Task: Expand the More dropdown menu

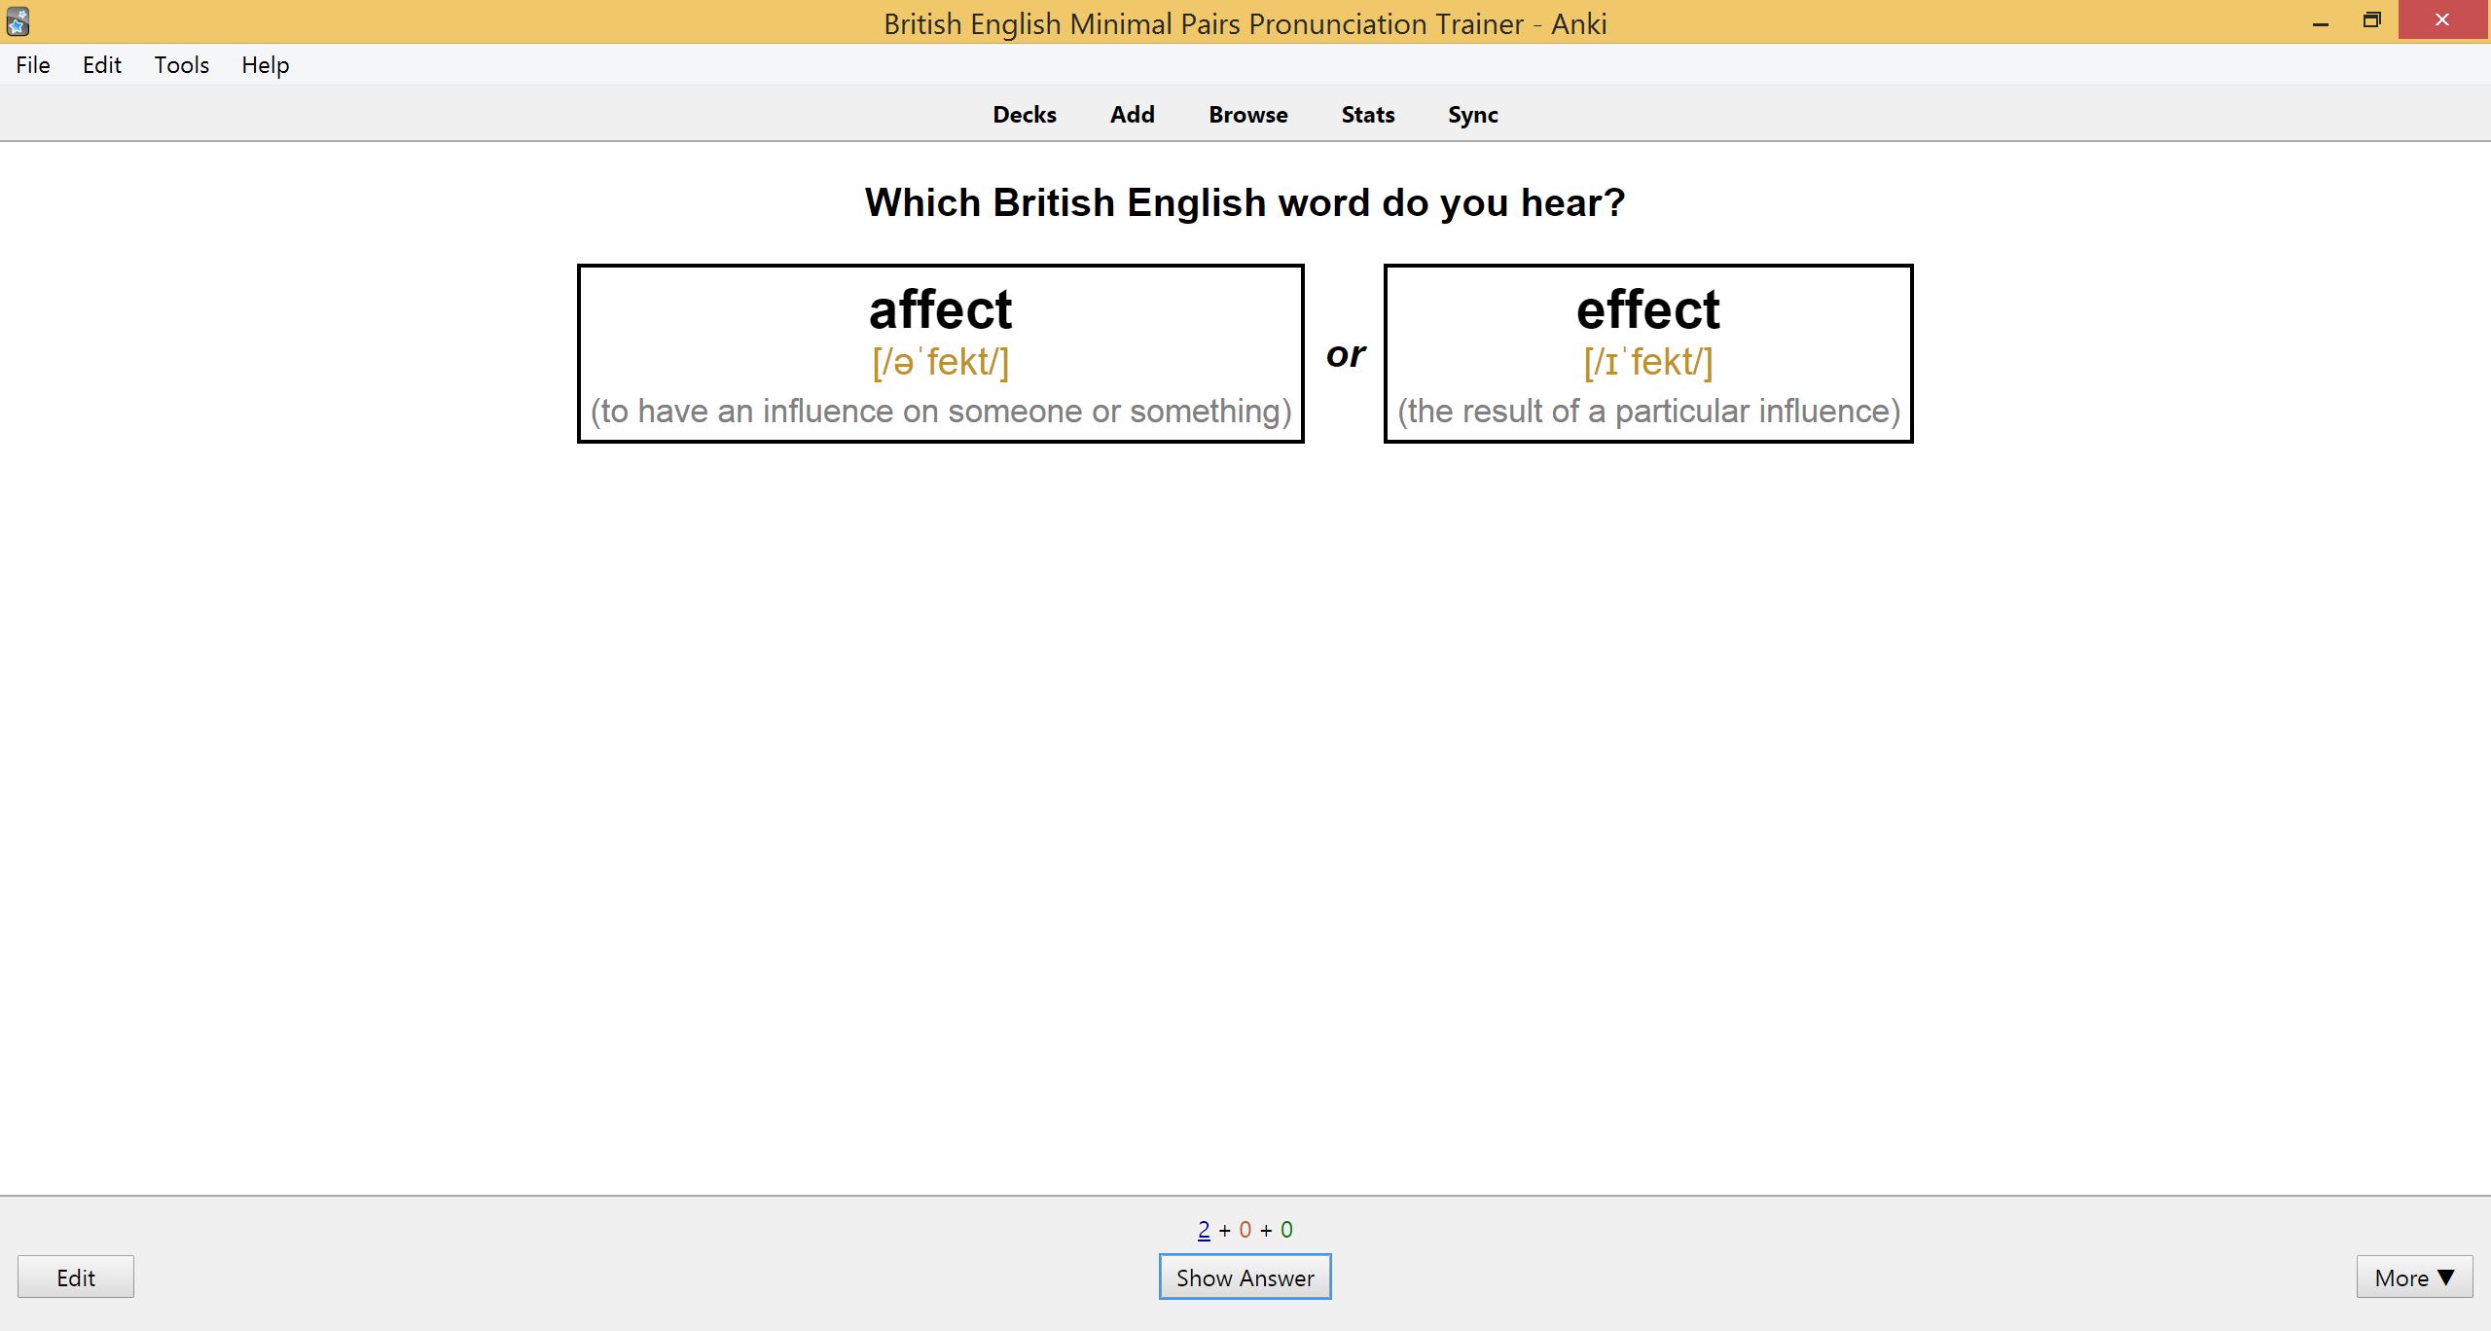Action: 2413,1277
